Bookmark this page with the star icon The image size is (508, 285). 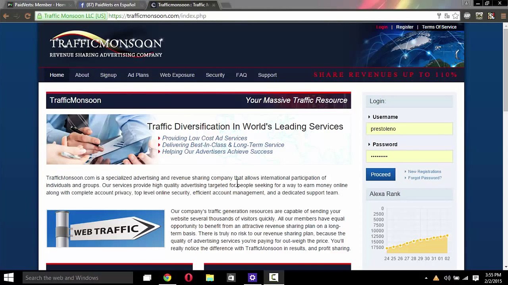click(456, 16)
